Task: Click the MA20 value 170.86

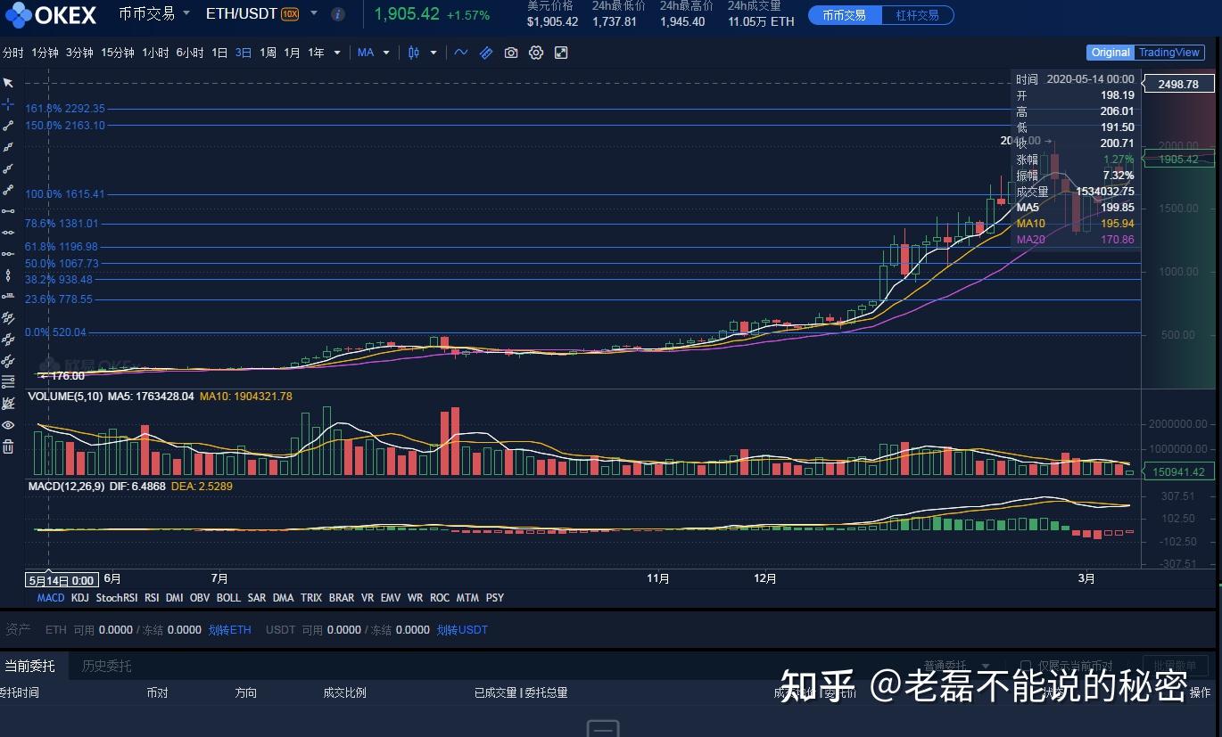Action: (1118, 240)
